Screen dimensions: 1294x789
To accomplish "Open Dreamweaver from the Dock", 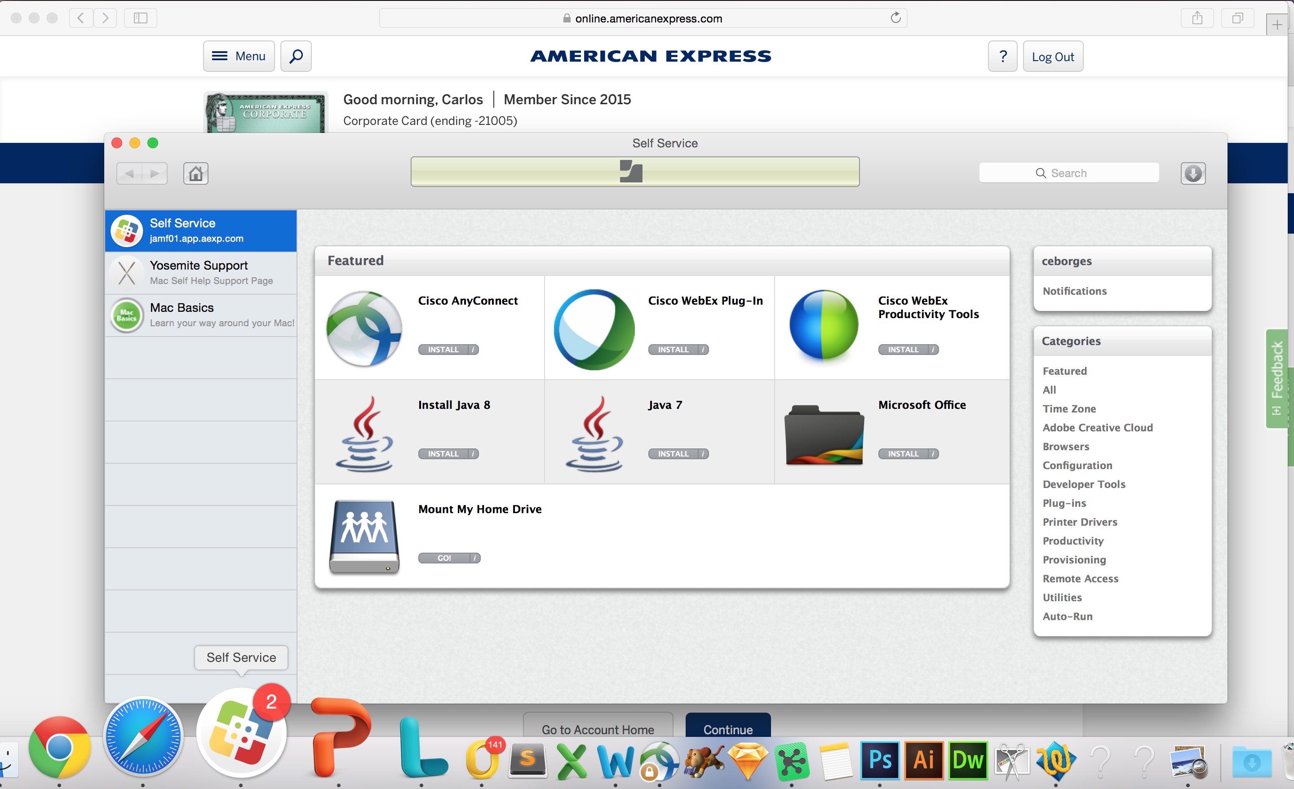I will [x=967, y=760].
